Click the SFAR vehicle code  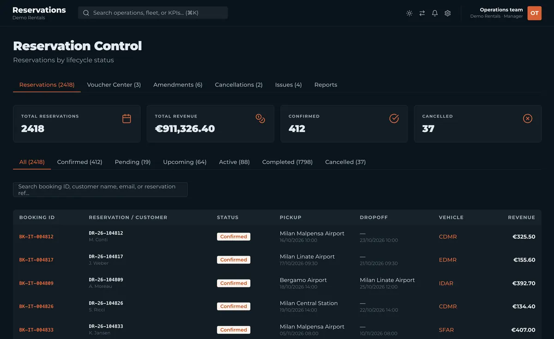(446, 330)
